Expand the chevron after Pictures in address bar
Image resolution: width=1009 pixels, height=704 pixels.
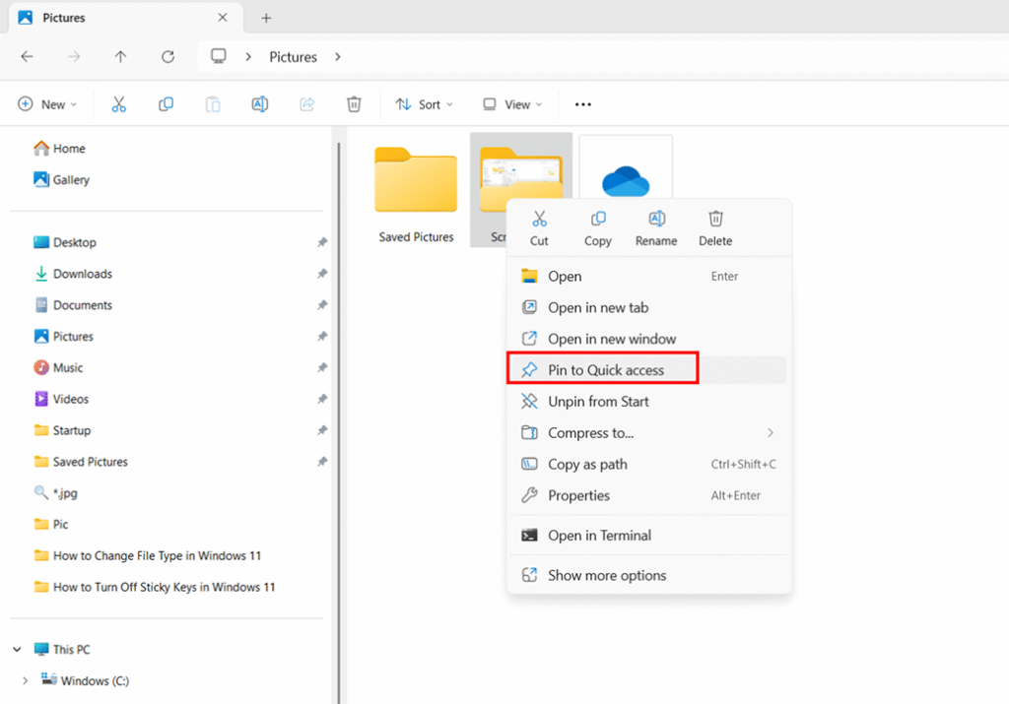[338, 56]
